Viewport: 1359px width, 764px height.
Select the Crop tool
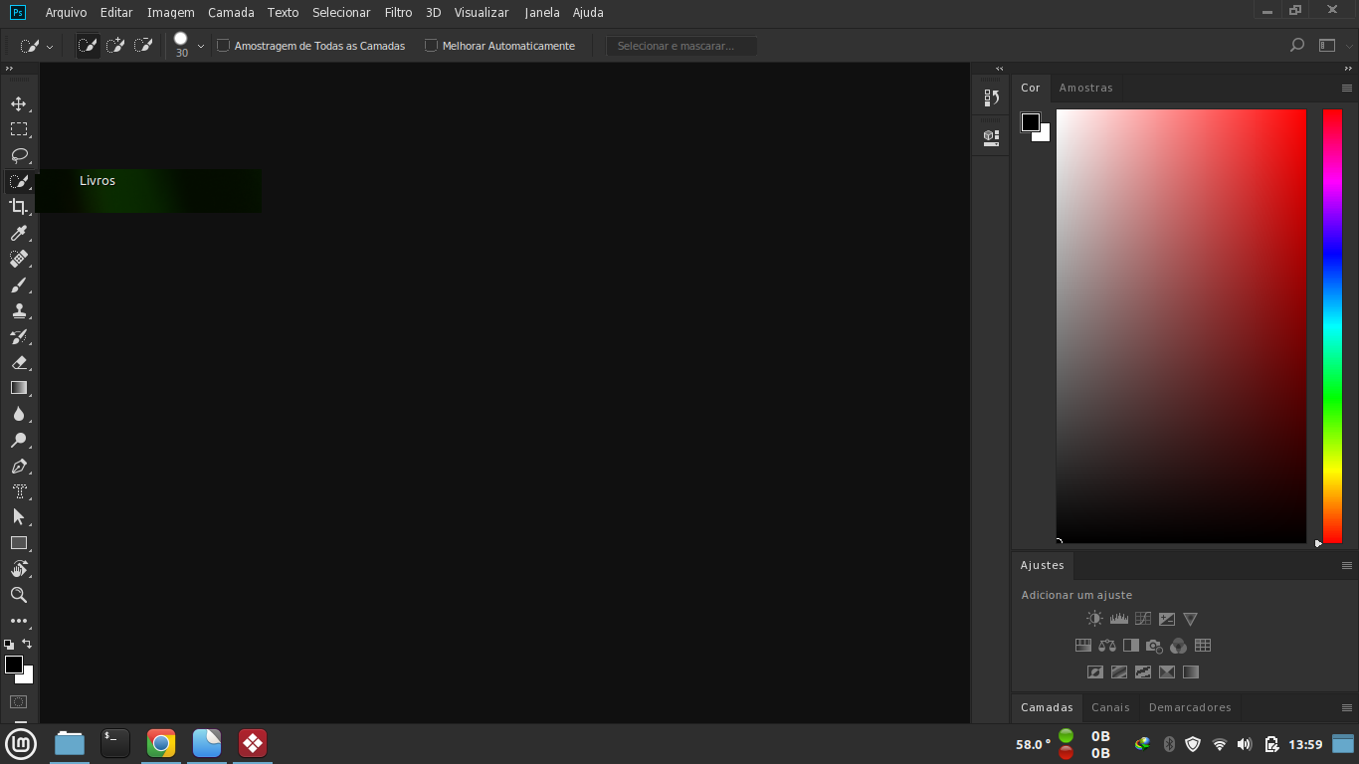point(18,207)
